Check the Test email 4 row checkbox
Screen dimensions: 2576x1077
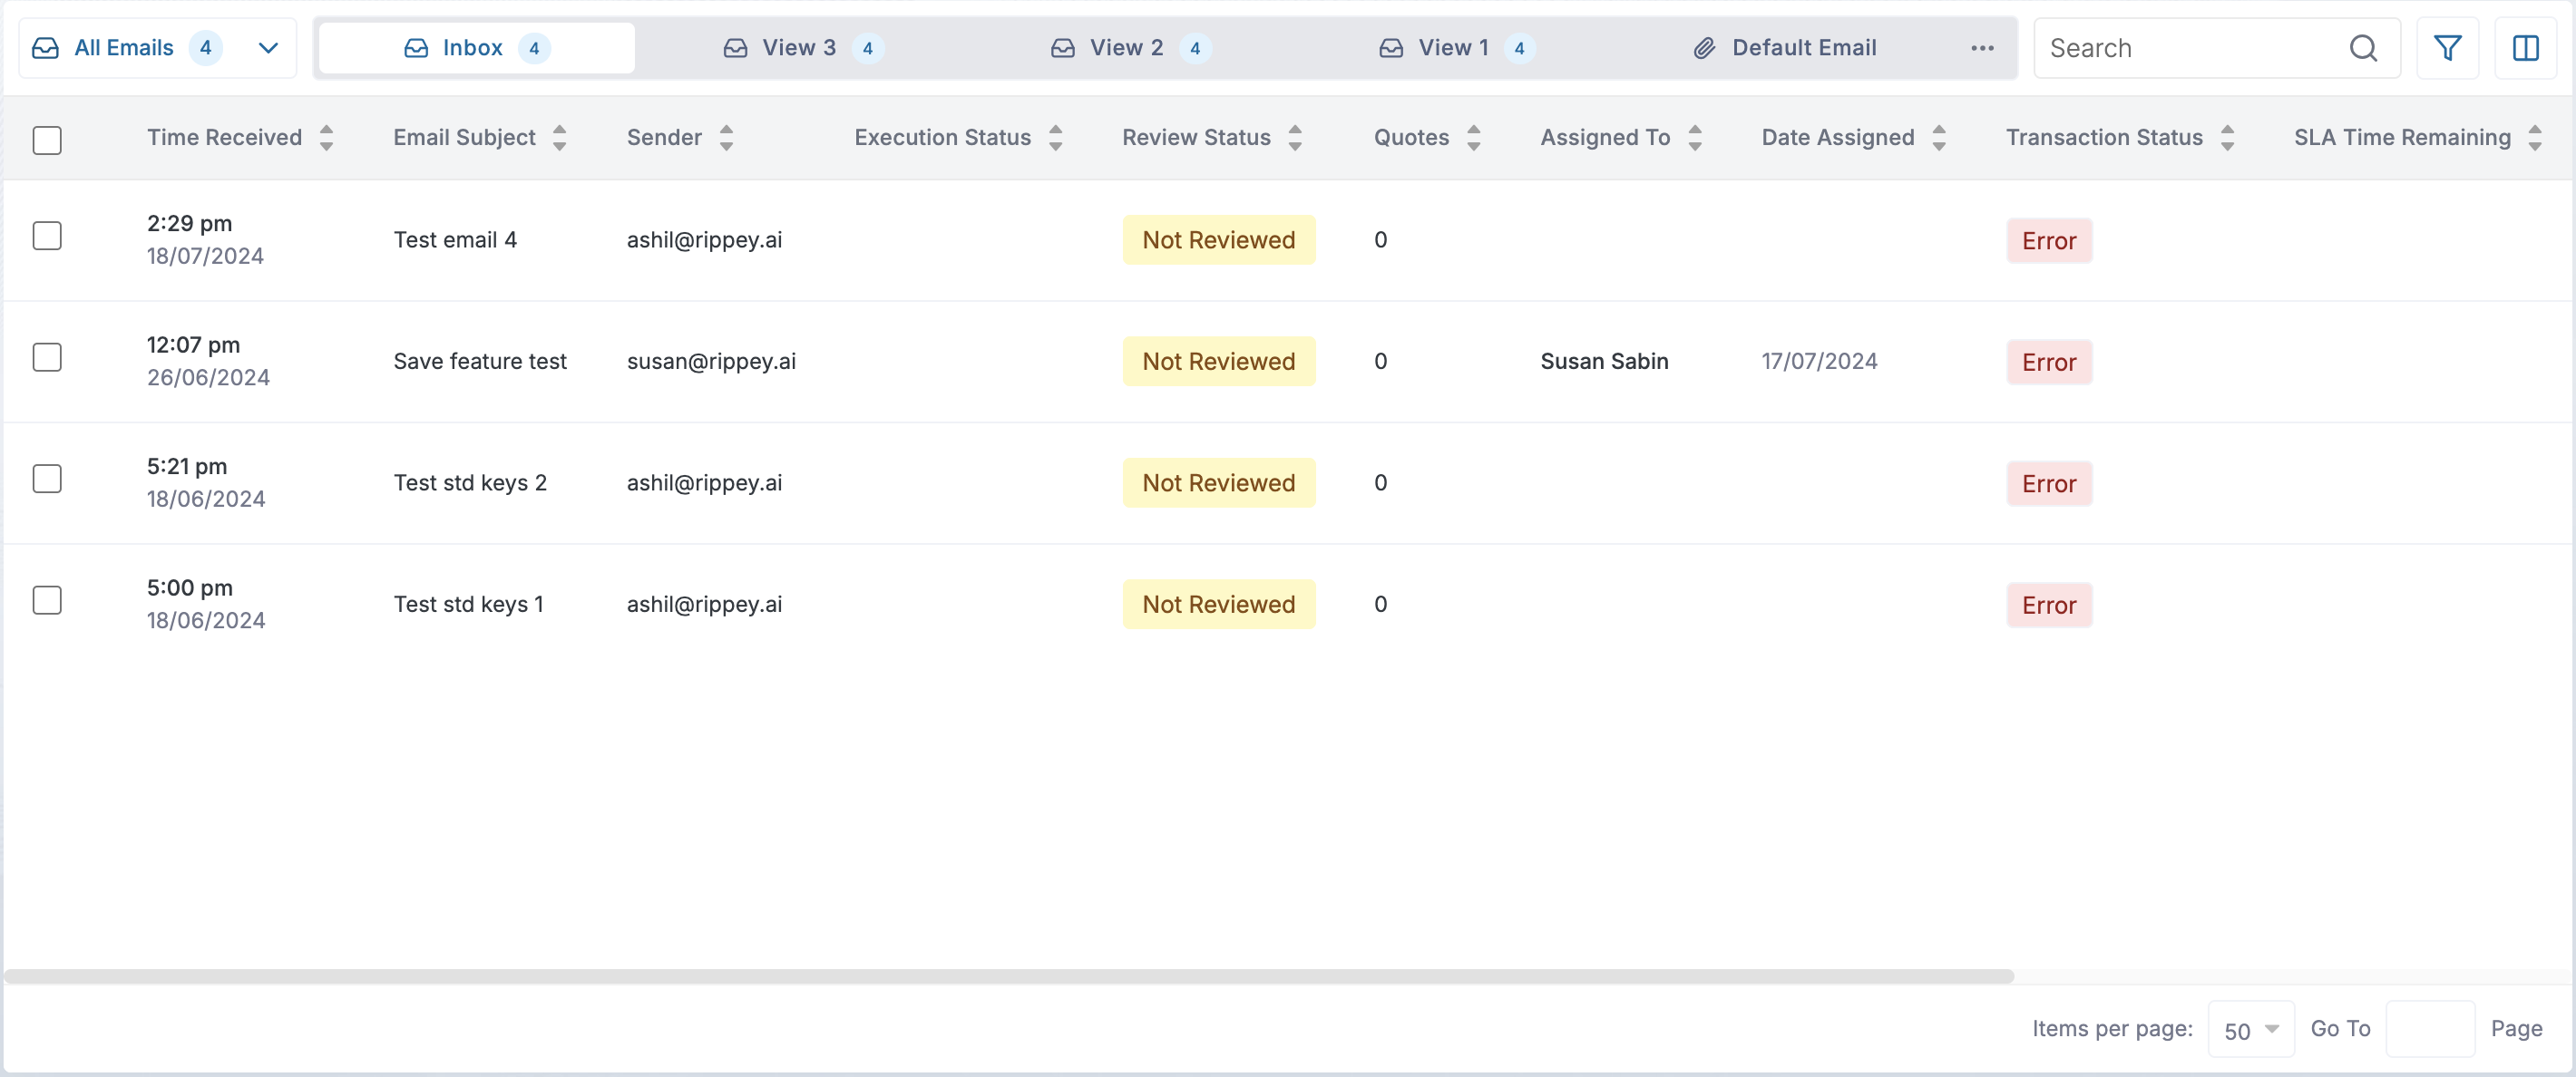(47, 236)
